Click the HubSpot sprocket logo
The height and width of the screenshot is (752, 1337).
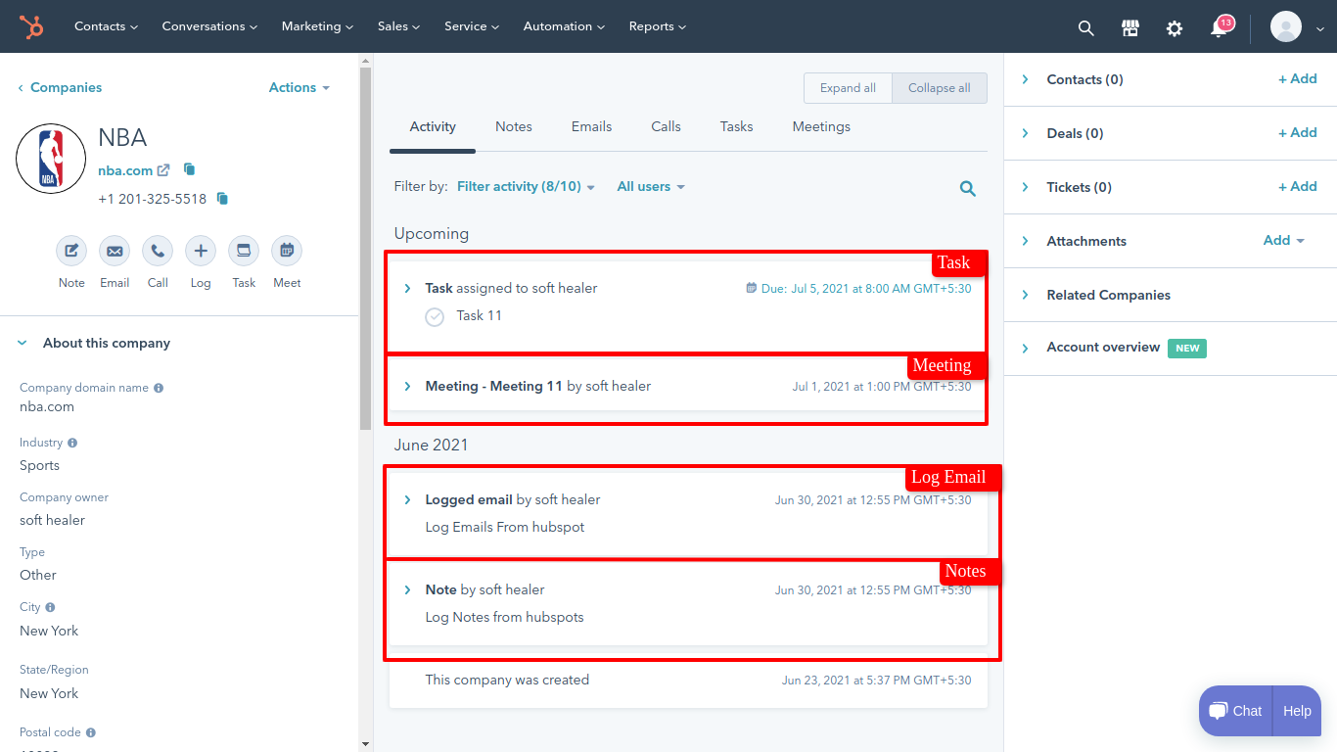pos(31,26)
